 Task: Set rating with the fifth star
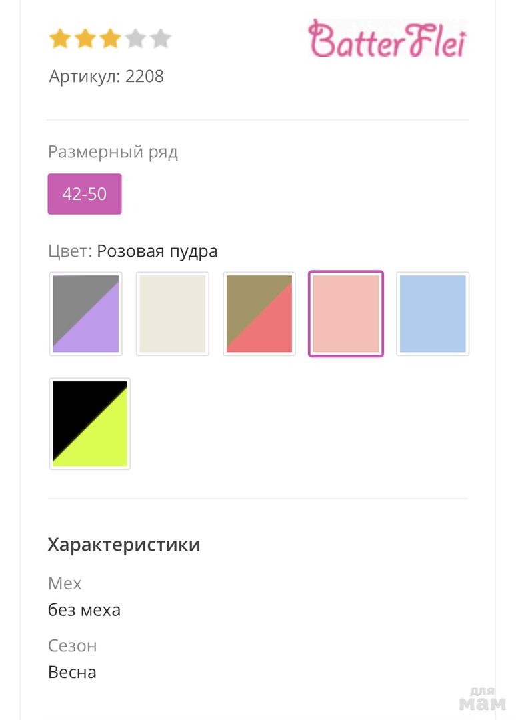click(160, 39)
